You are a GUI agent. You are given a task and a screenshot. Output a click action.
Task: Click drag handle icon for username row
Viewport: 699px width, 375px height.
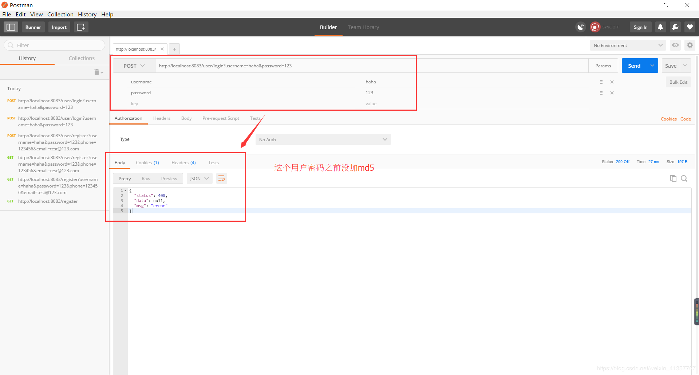[x=601, y=82]
